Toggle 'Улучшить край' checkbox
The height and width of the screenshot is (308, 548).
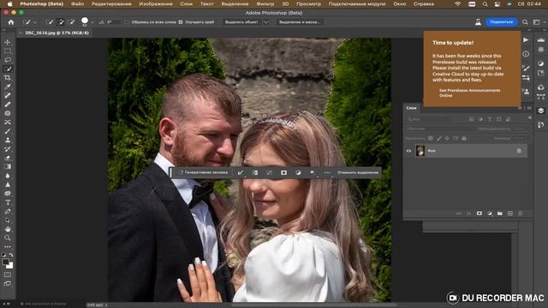tap(181, 22)
